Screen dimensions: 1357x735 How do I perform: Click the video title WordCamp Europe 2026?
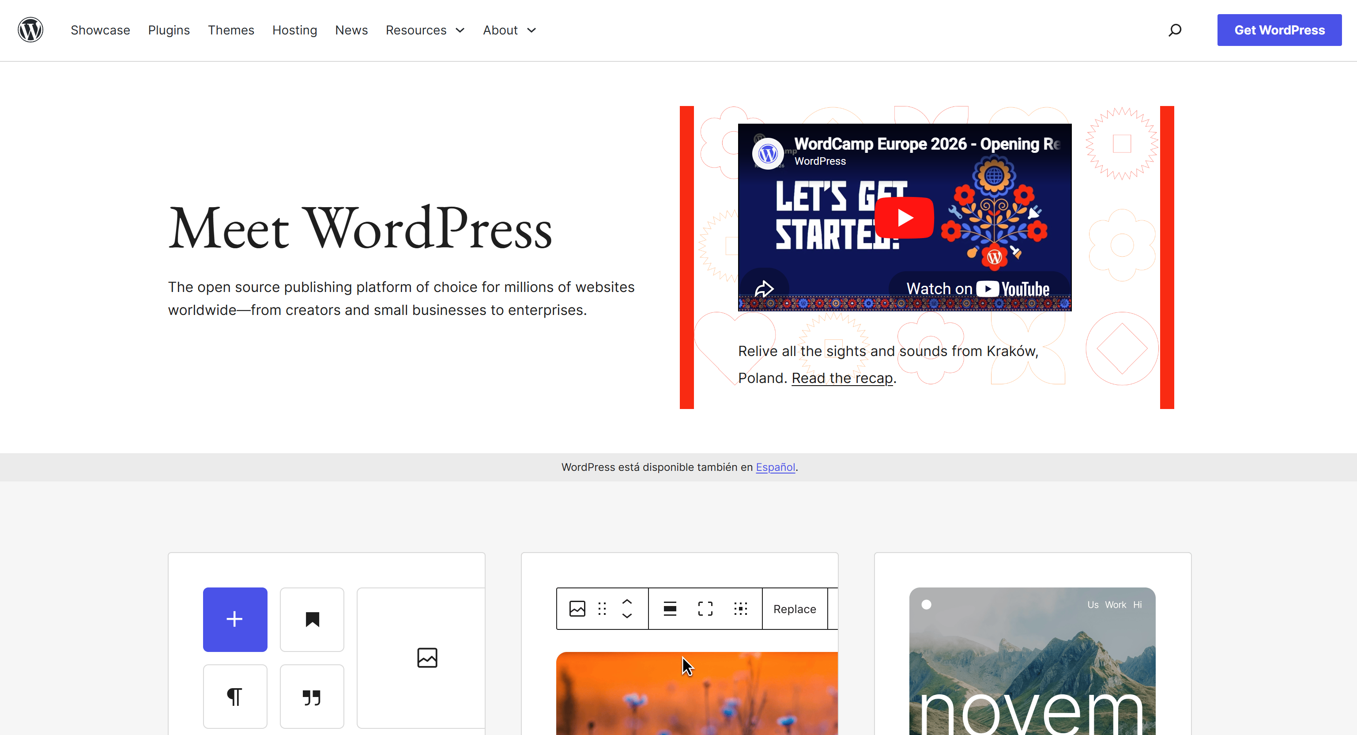(x=927, y=144)
